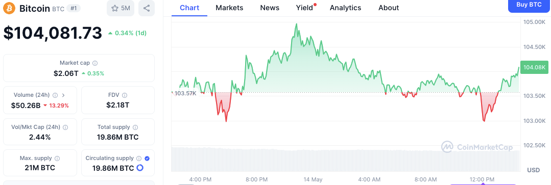Image resolution: width=551 pixels, height=185 pixels.
Task: Click FDV info icon
Action: coord(125,95)
